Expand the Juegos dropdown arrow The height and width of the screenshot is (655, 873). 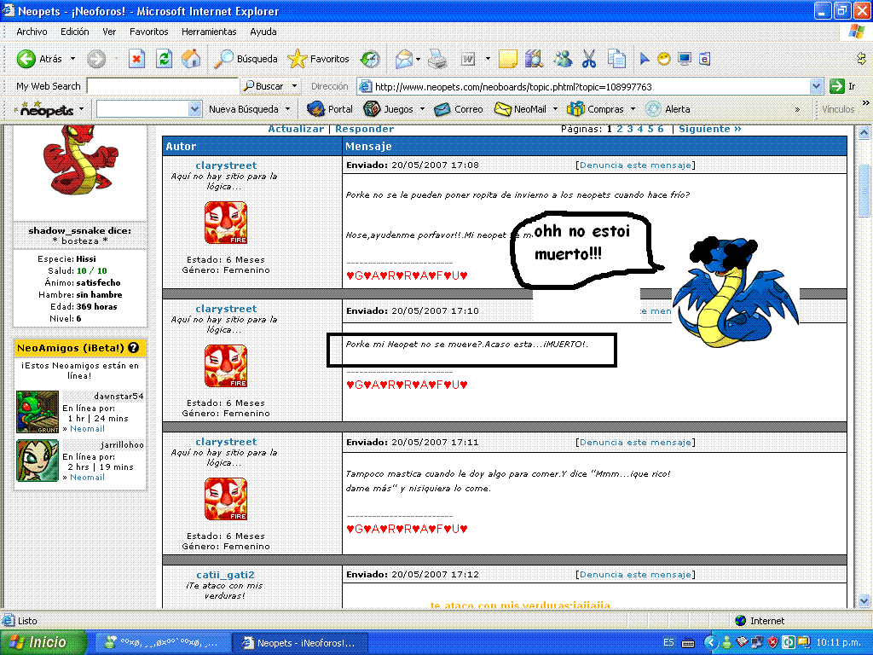[422, 109]
